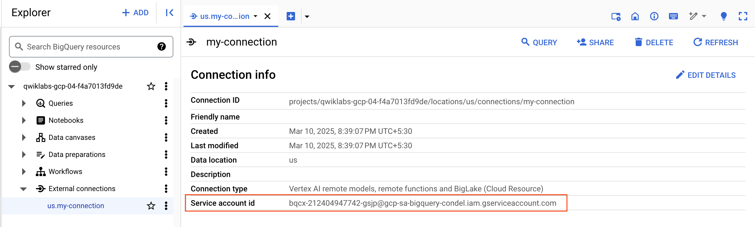Show keyboard shortcuts icon

pos(673,16)
